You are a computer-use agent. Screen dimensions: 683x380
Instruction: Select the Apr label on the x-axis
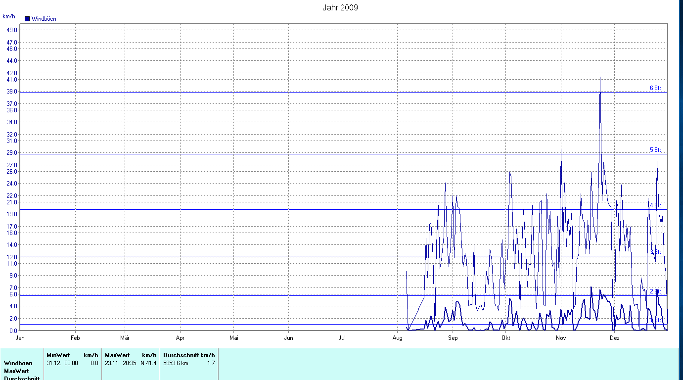[x=180, y=338]
